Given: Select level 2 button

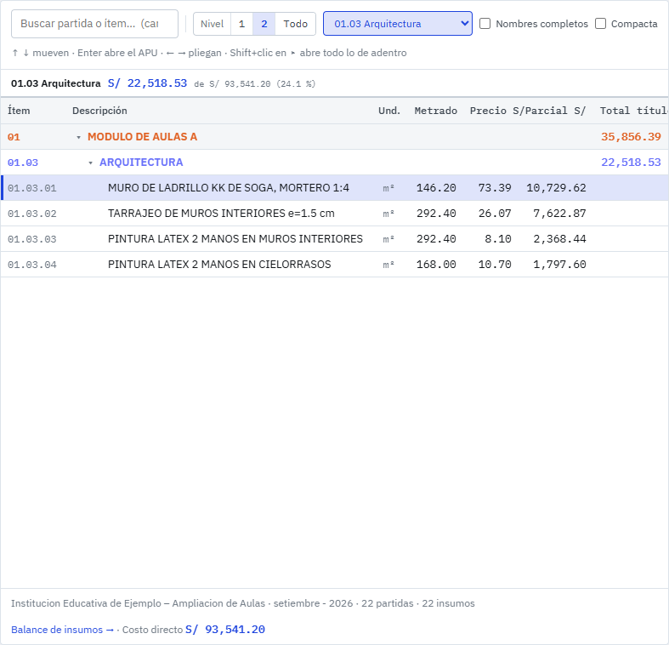Looking at the screenshot, I should point(264,24).
